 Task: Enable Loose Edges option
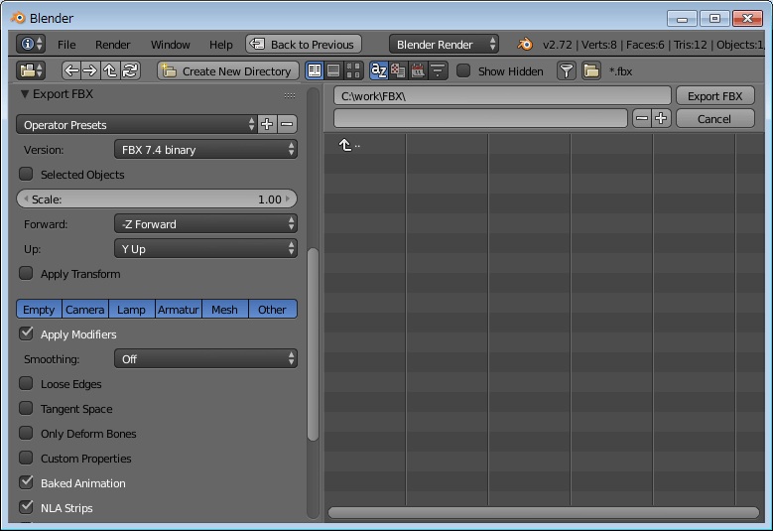[x=26, y=383]
